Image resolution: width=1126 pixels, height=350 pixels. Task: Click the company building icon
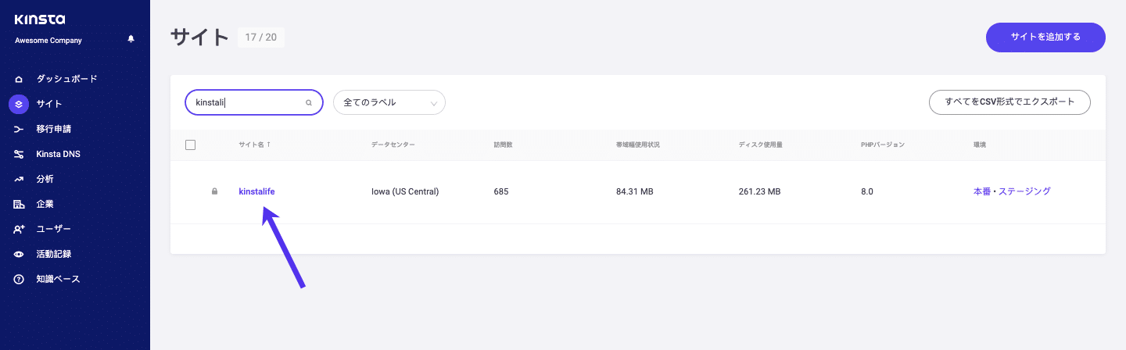tap(19, 204)
